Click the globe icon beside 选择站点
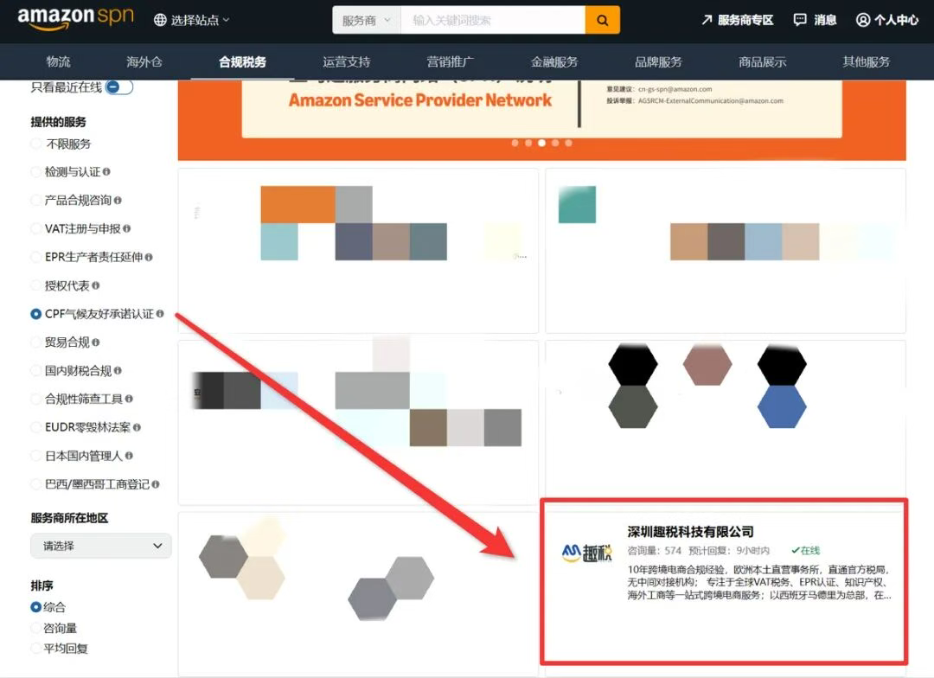 click(162, 19)
